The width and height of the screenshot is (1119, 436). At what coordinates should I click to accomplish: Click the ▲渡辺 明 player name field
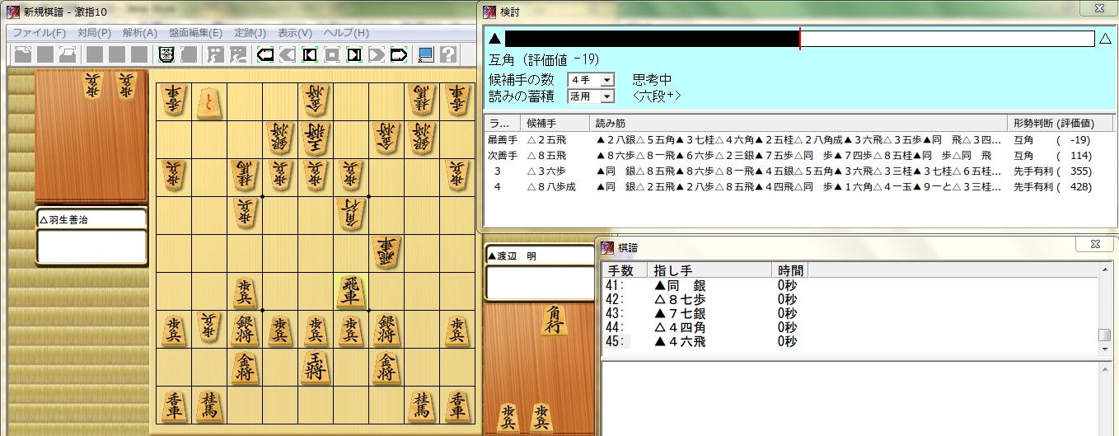(x=540, y=256)
